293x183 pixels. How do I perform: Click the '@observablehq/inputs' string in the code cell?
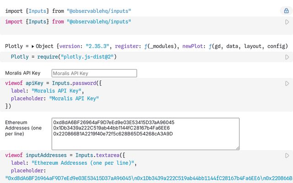click(99, 22)
